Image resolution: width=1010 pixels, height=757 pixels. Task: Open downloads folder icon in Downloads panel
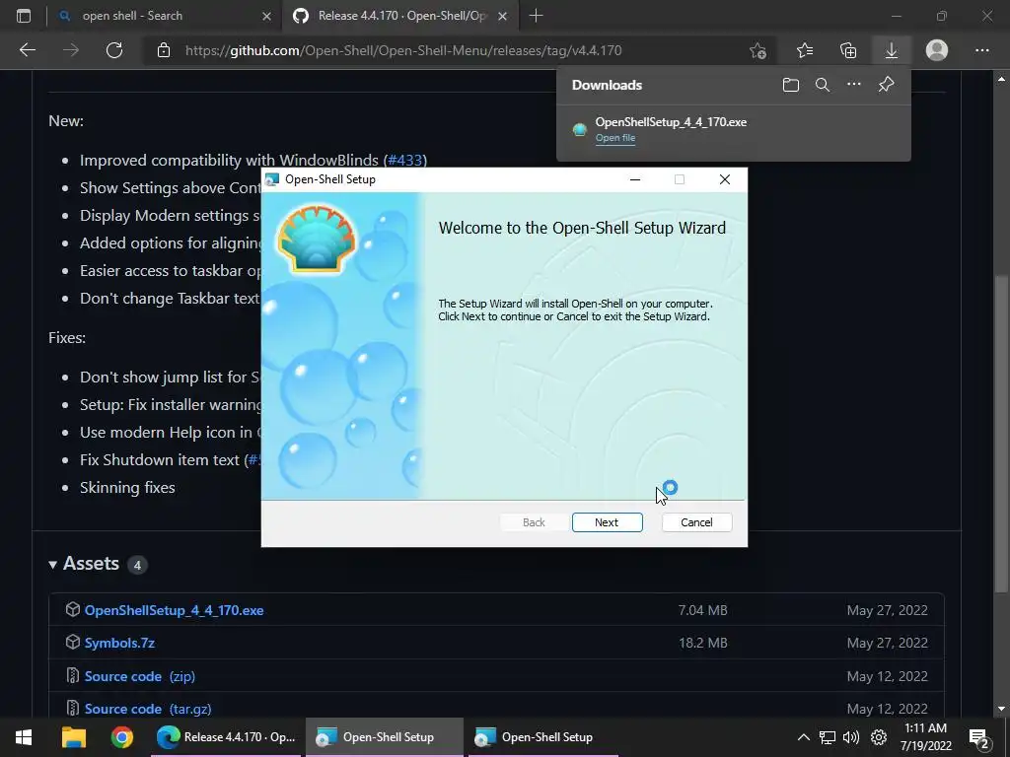790,85
